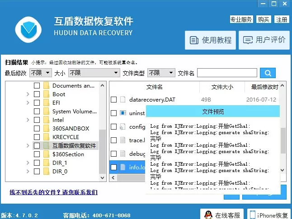Check the $360Section folder checkbox
The width and height of the screenshot is (292, 219).
point(37,154)
